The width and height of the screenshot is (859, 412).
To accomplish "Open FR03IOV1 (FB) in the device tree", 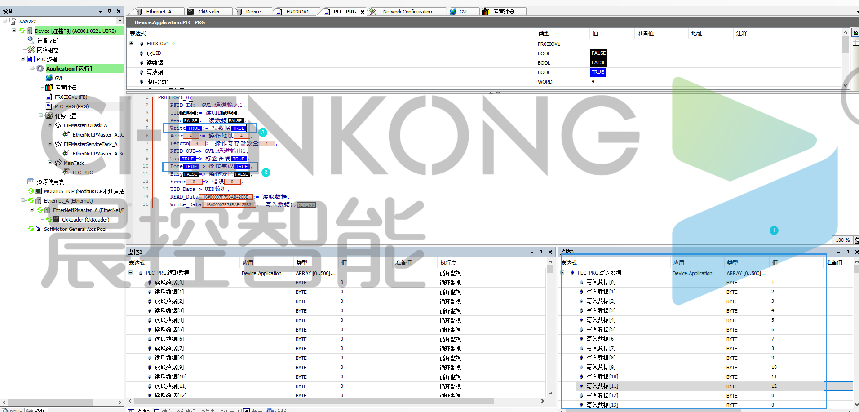I will click(71, 97).
